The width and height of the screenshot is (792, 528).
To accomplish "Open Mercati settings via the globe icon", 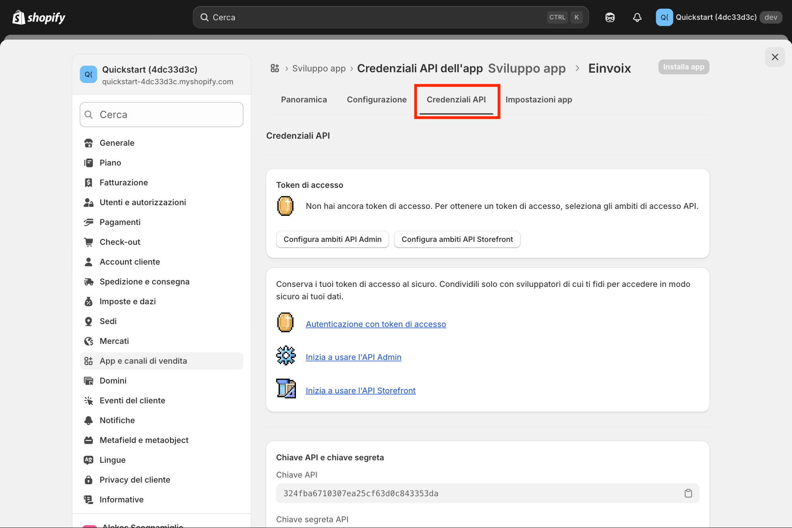I will coord(89,341).
